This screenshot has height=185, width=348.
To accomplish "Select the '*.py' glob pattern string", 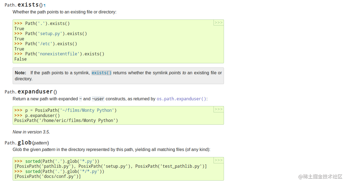I will click(87, 161).
